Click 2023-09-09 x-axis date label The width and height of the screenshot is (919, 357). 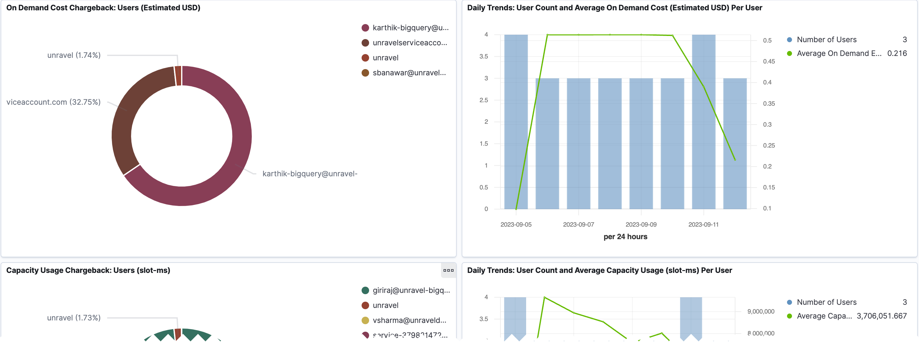point(641,224)
